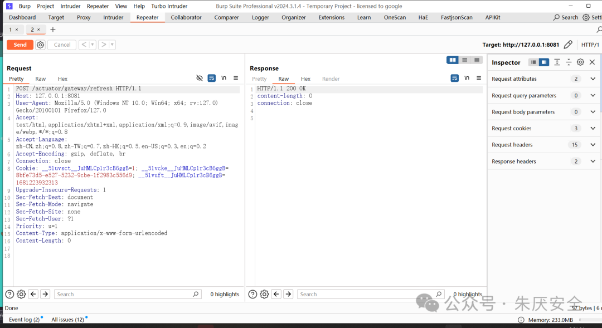Open the Collaborator tab
Screen dimensions: 602x328
point(186,17)
